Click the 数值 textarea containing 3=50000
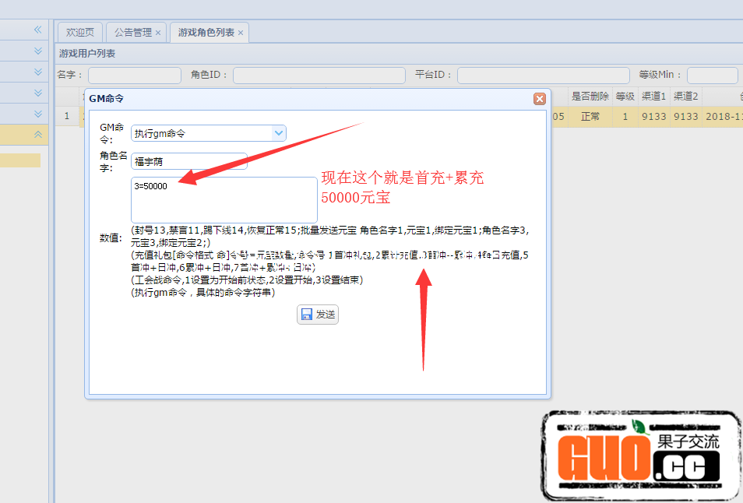743x503 pixels. point(224,199)
